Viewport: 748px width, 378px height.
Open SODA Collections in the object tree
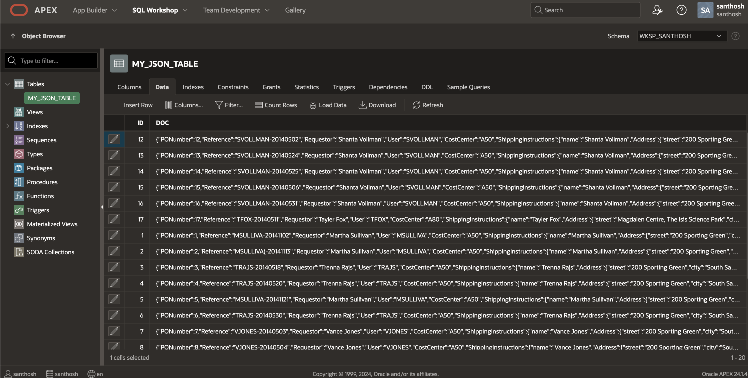coord(50,252)
